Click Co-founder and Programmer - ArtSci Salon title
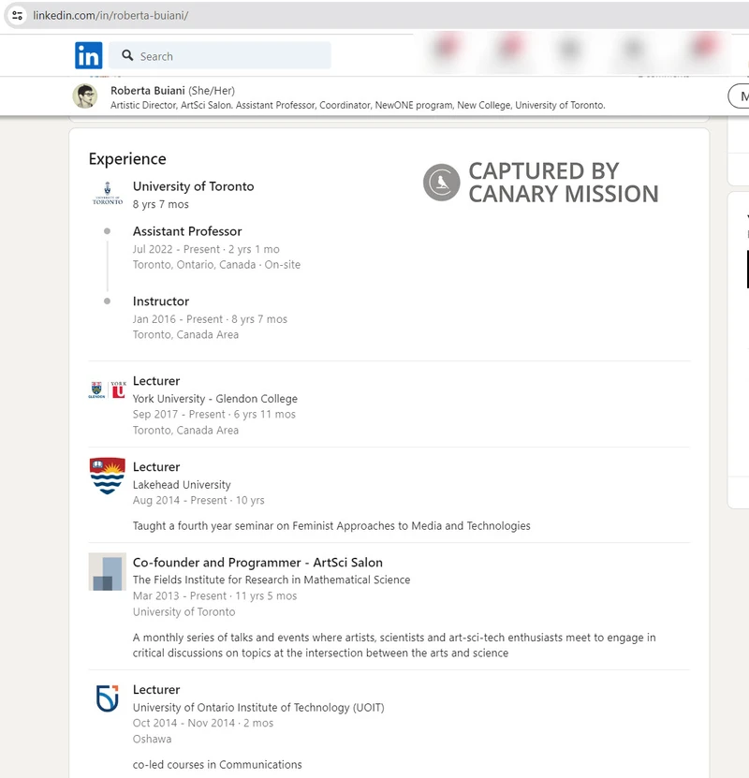The image size is (749, 778). point(257,562)
